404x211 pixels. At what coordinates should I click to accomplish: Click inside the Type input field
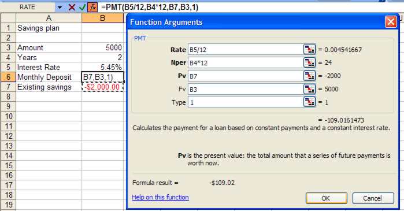point(246,102)
